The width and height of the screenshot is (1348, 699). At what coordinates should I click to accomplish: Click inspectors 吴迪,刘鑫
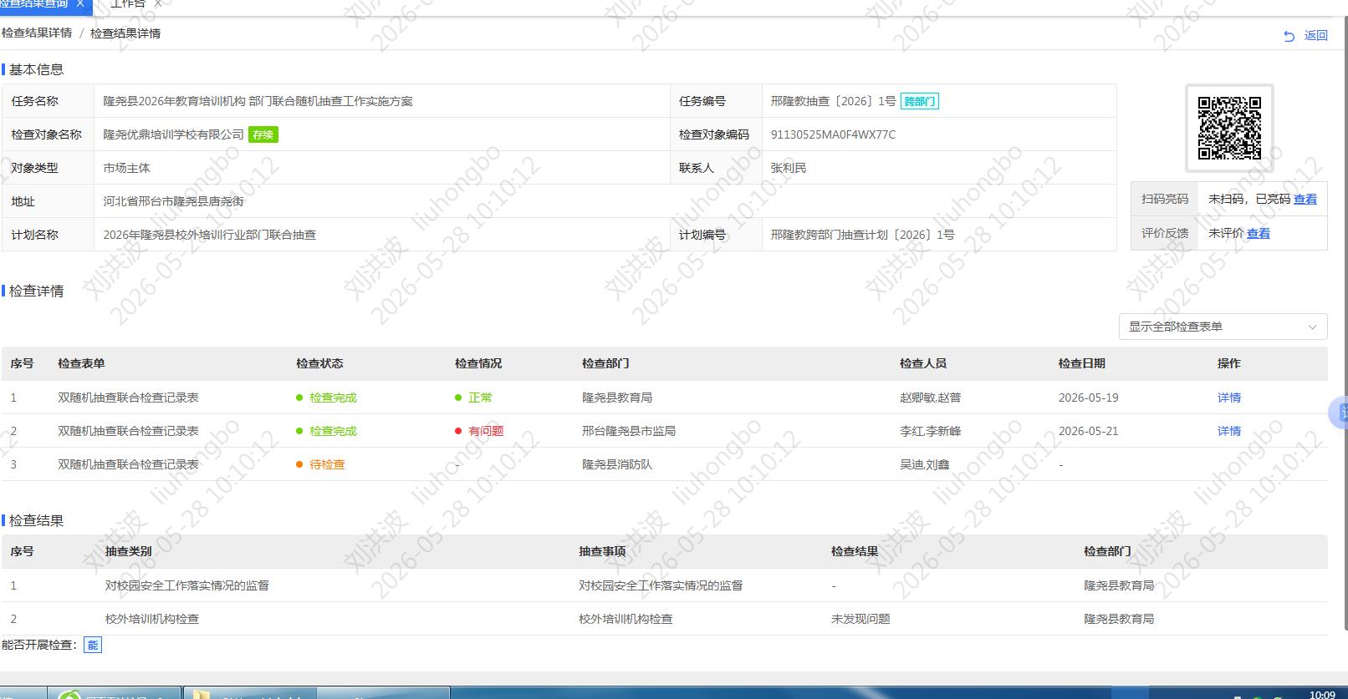pyautogui.click(x=924, y=464)
